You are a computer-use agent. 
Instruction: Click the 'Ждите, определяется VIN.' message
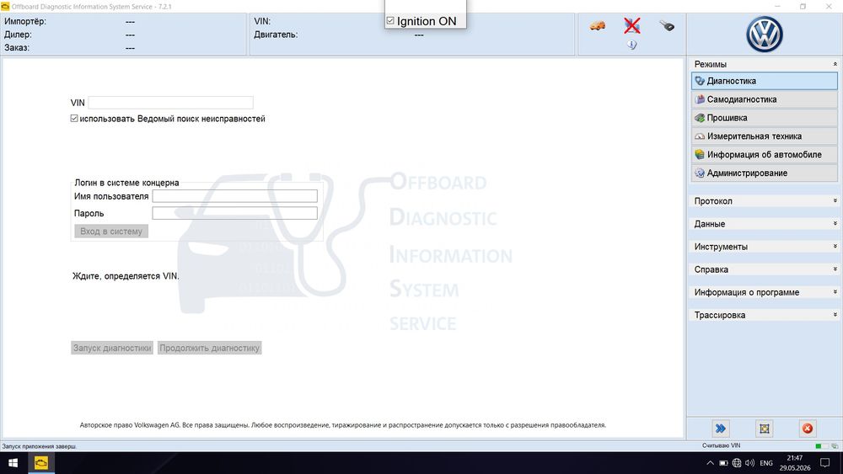pos(126,276)
